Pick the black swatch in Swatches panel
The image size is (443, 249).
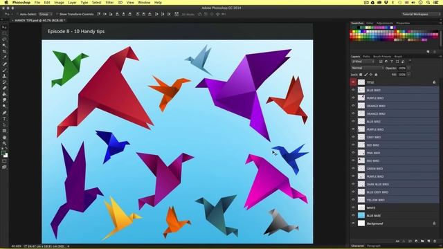click(359, 28)
